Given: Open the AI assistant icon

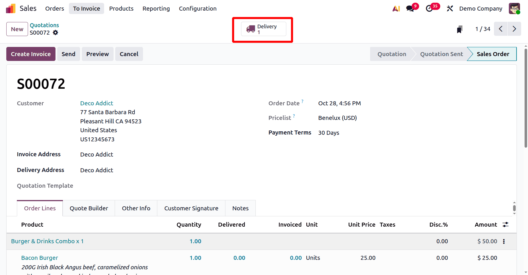Looking at the screenshot, I should pyautogui.click(x=396, y=8).
